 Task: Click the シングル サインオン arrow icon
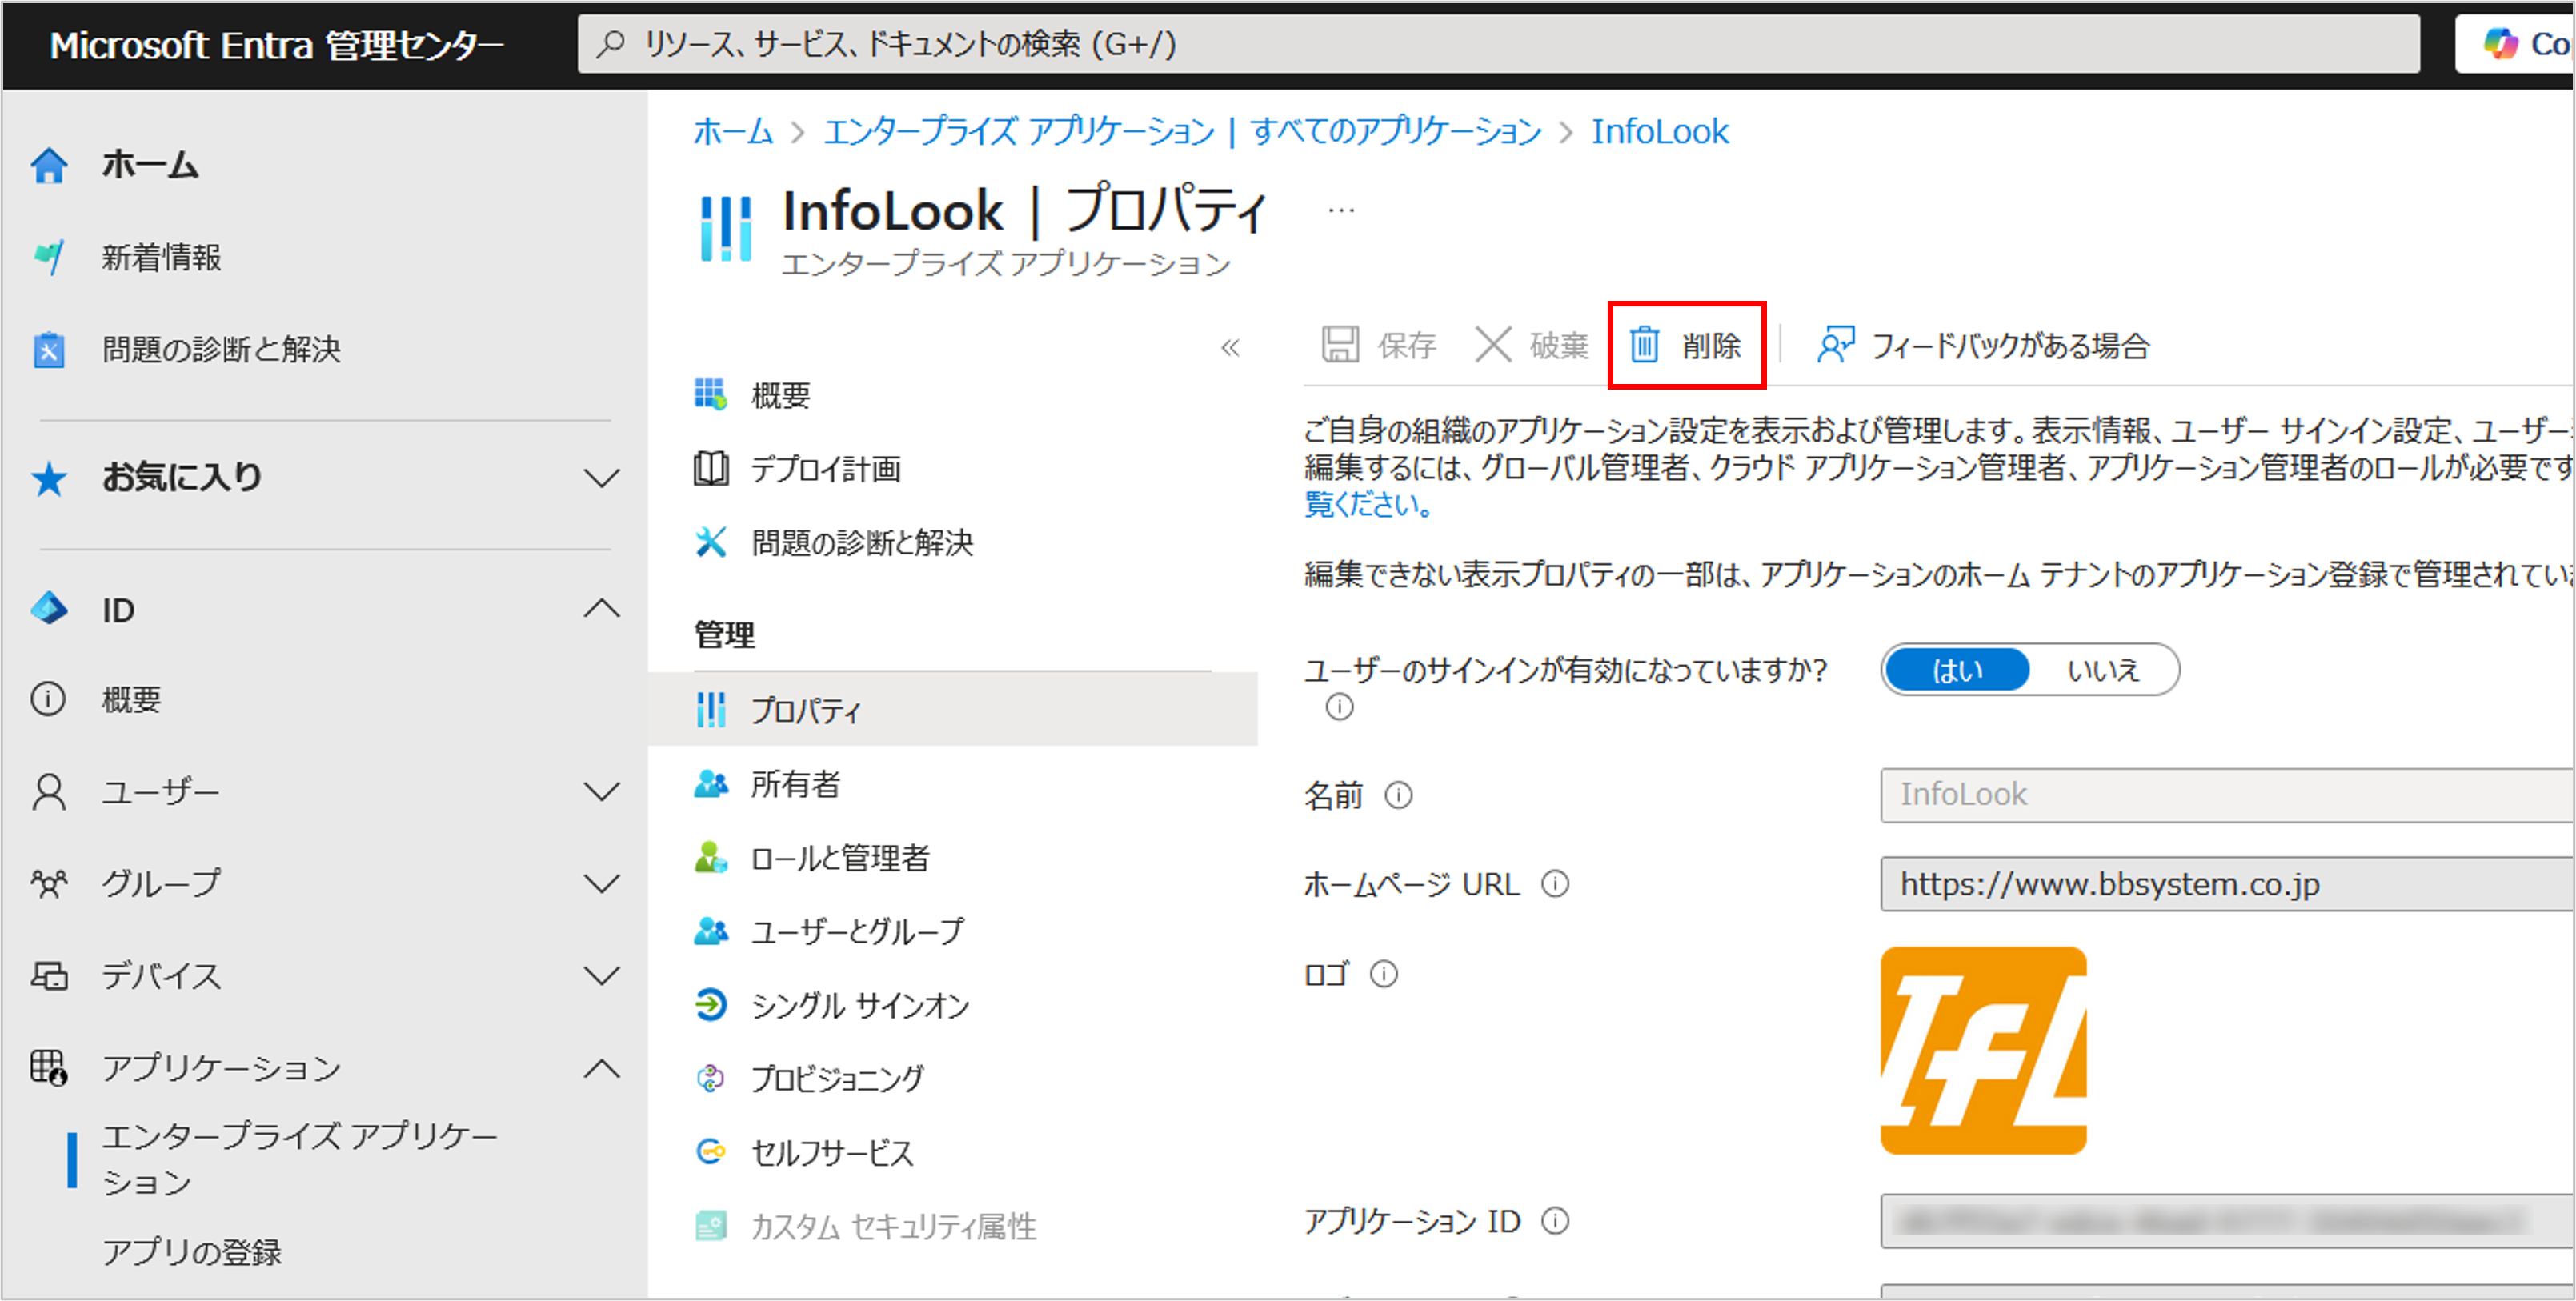coord(710,1004)
